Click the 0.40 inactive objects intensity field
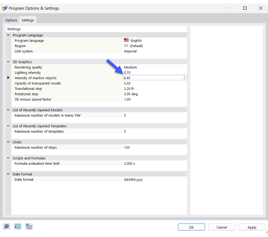Viewport: 268px width, 237px height. [x=155, y=78]
